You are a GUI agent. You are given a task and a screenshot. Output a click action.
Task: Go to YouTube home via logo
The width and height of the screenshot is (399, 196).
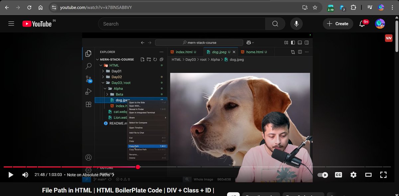coord(37,24)
